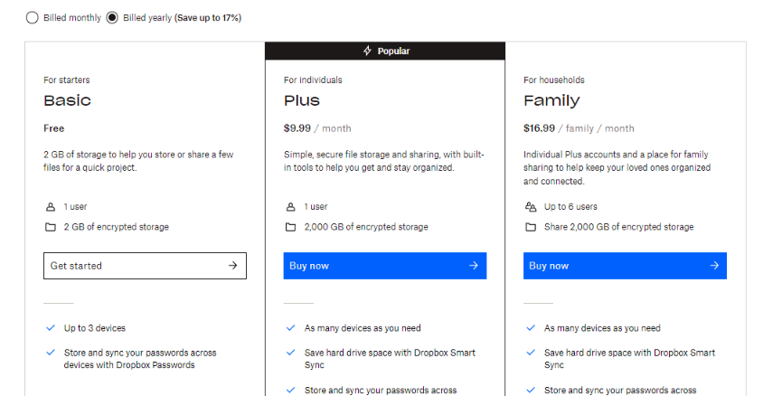Click the Popular lightning bolt icon

367,52
